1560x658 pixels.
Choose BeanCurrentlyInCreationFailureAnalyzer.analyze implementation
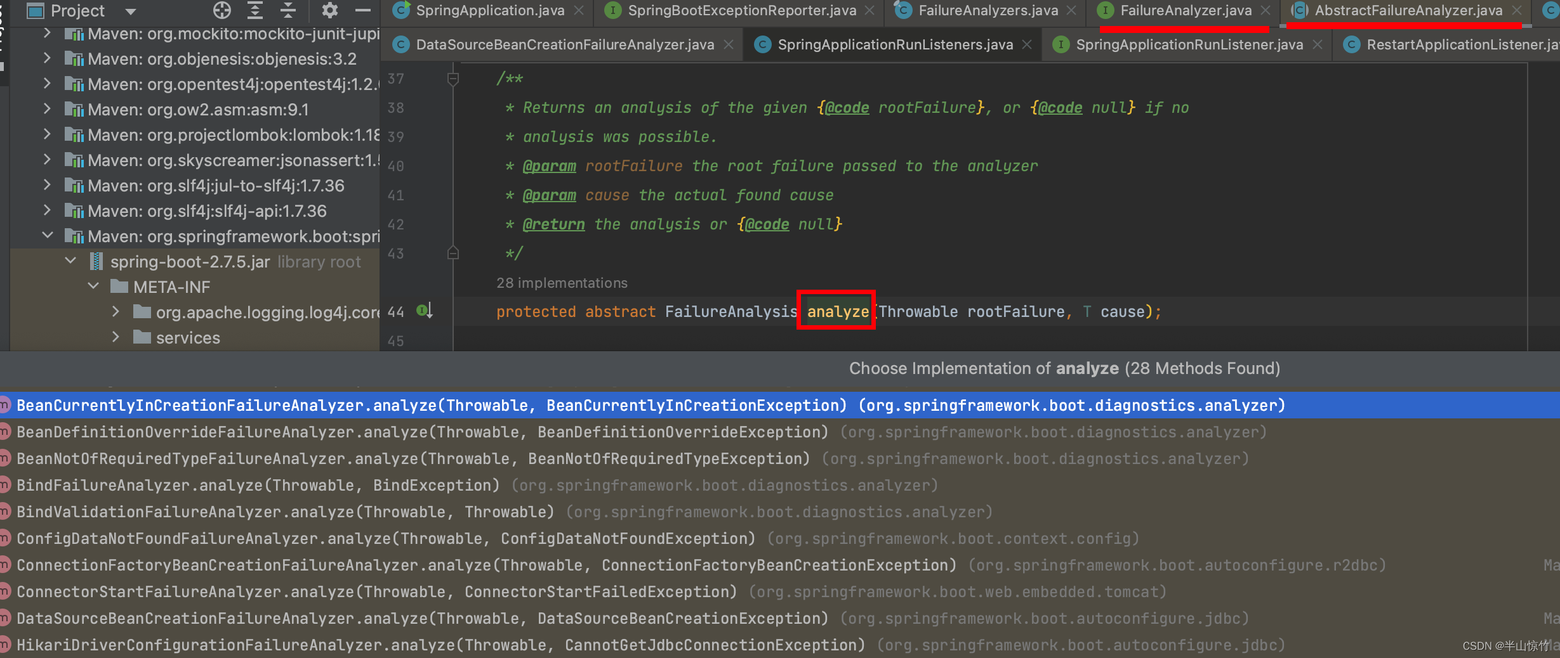click(x=780, y=405)
